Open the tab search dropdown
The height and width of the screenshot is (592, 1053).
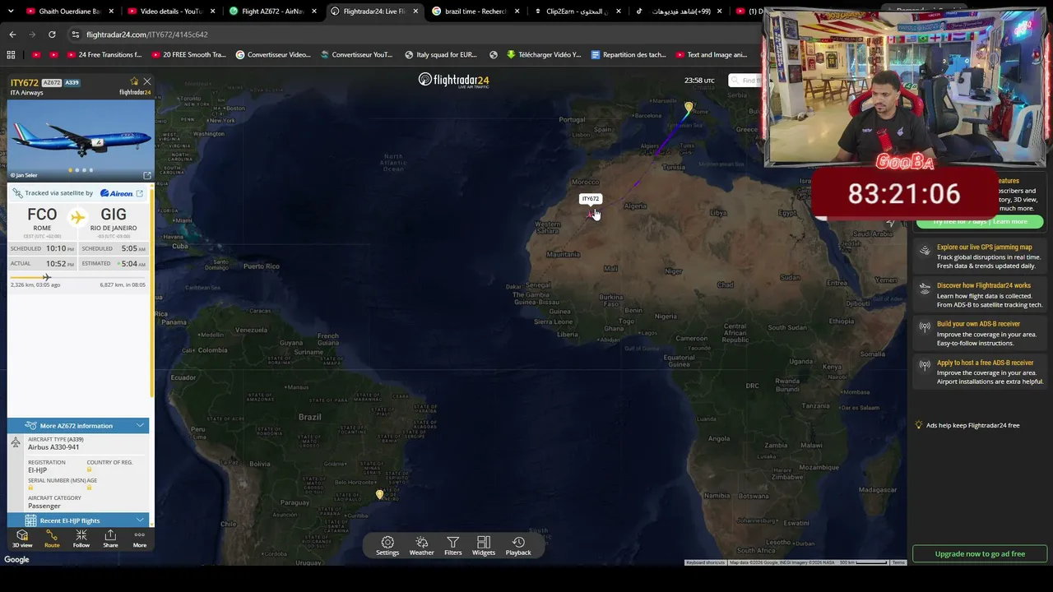(x=11, y=12)
